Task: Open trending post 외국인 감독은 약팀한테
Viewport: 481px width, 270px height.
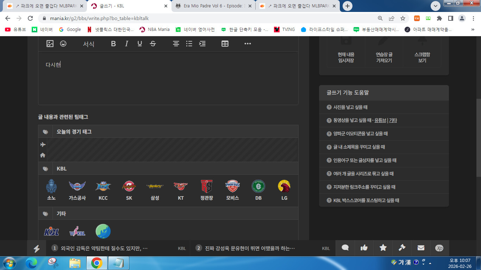Action: point(104,249)
